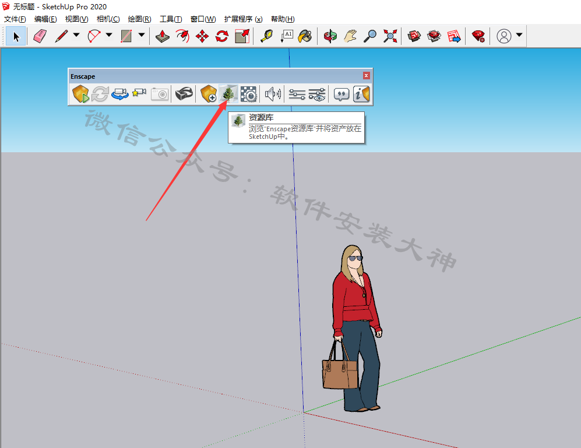Choose the Push/Pull tool
Image resolution: width=581 pixels, height=448 pixels.
[162, 36]
